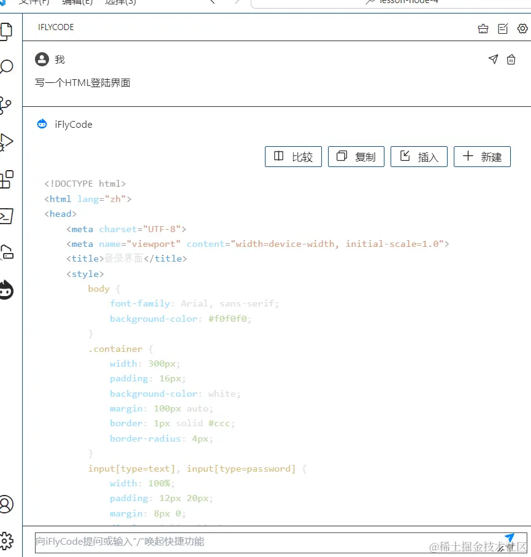This screenshot has height=557, width=531.
Task: Click the iFlyCode responder name label
Action: [74, 124]
